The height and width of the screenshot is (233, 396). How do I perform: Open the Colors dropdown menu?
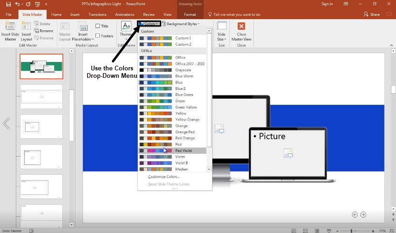tap(149, 24)
